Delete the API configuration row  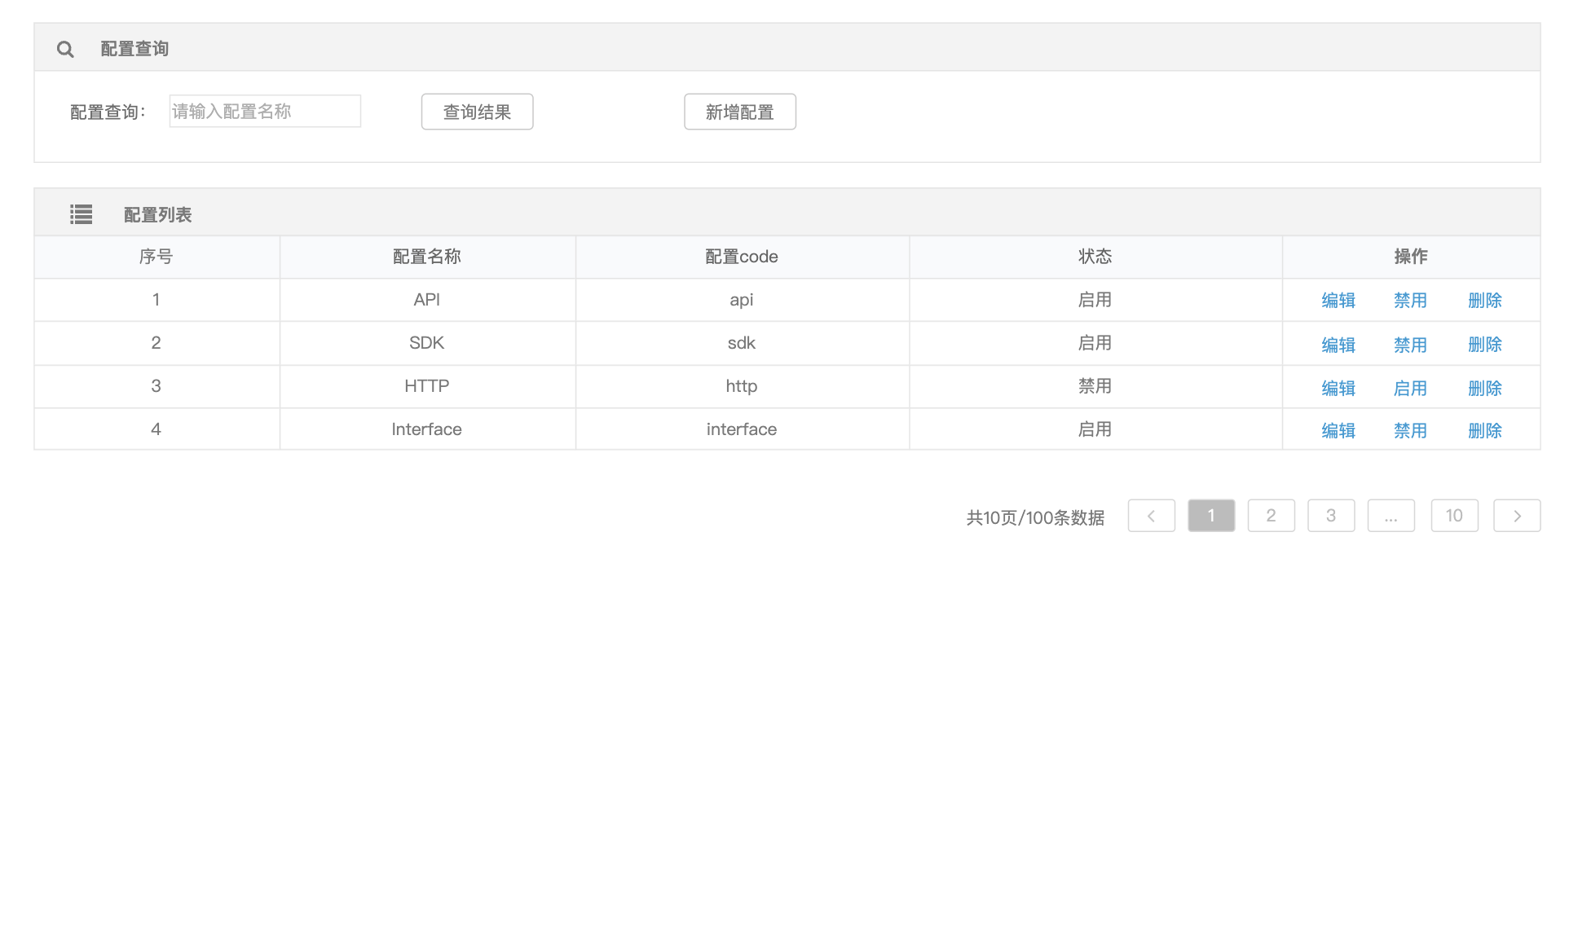[x=1484, y=301]
